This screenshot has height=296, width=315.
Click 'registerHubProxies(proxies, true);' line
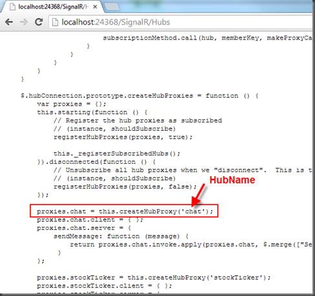[x=123, y=137]
